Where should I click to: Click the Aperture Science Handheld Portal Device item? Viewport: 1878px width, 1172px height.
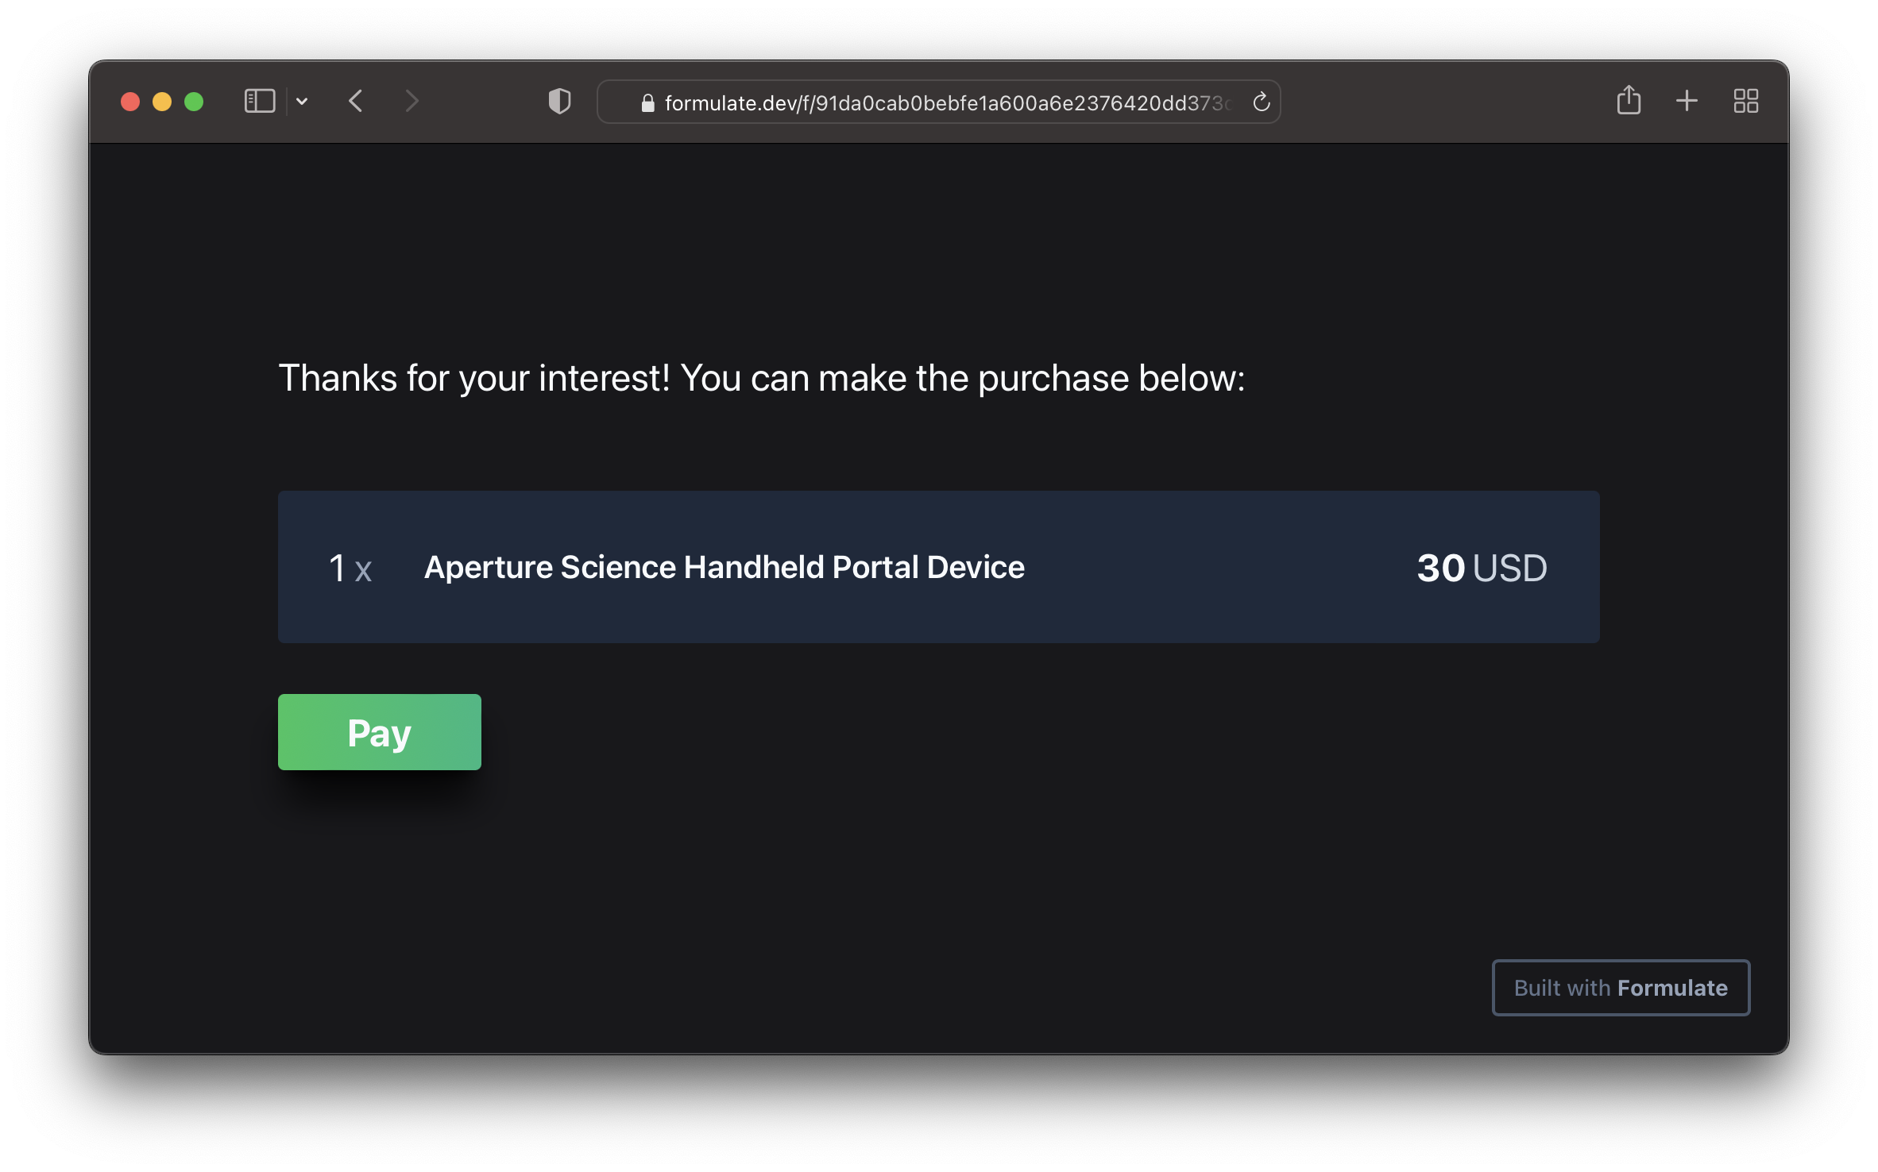tap(724, 568)
